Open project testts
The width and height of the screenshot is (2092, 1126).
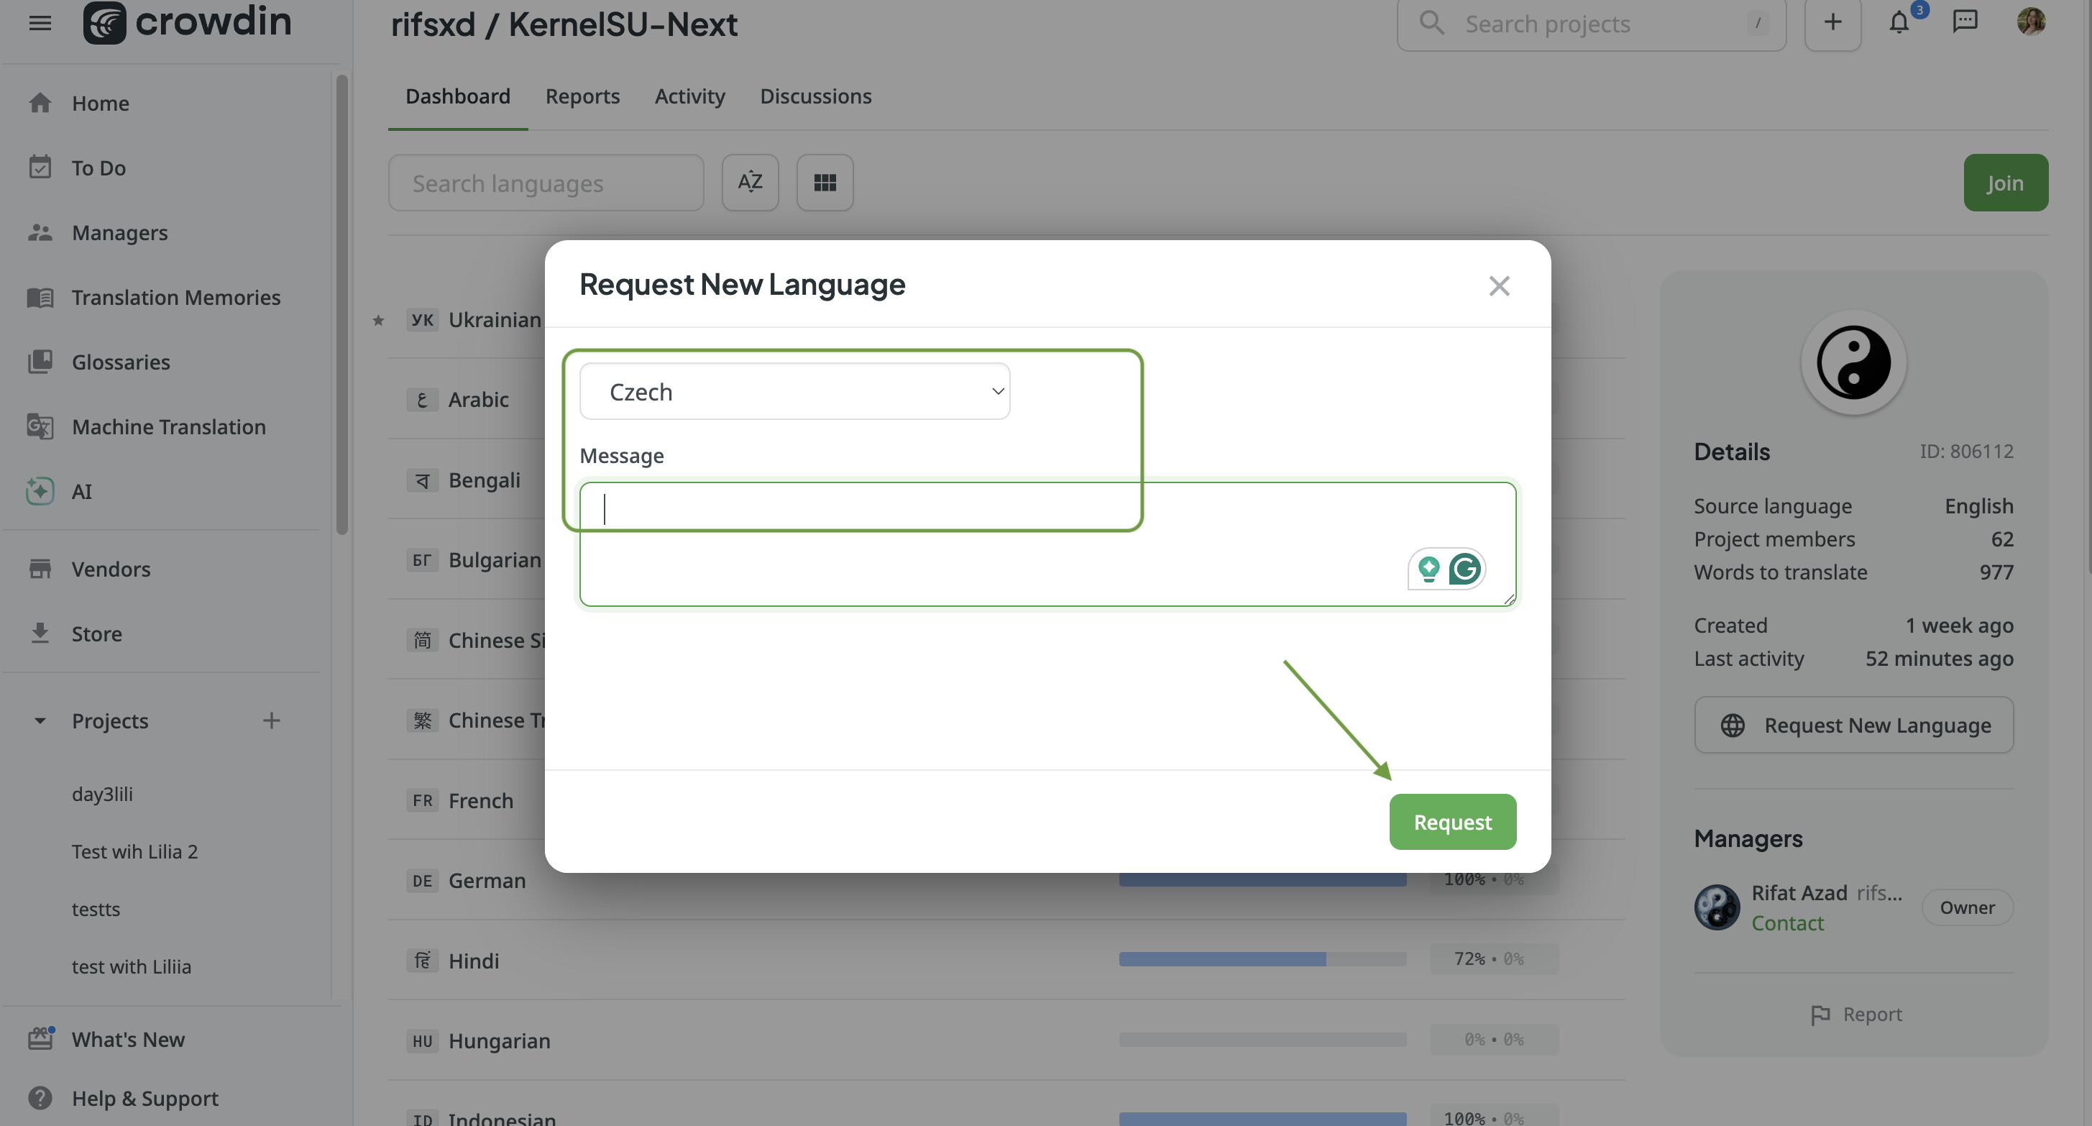(x=96, y=909)
